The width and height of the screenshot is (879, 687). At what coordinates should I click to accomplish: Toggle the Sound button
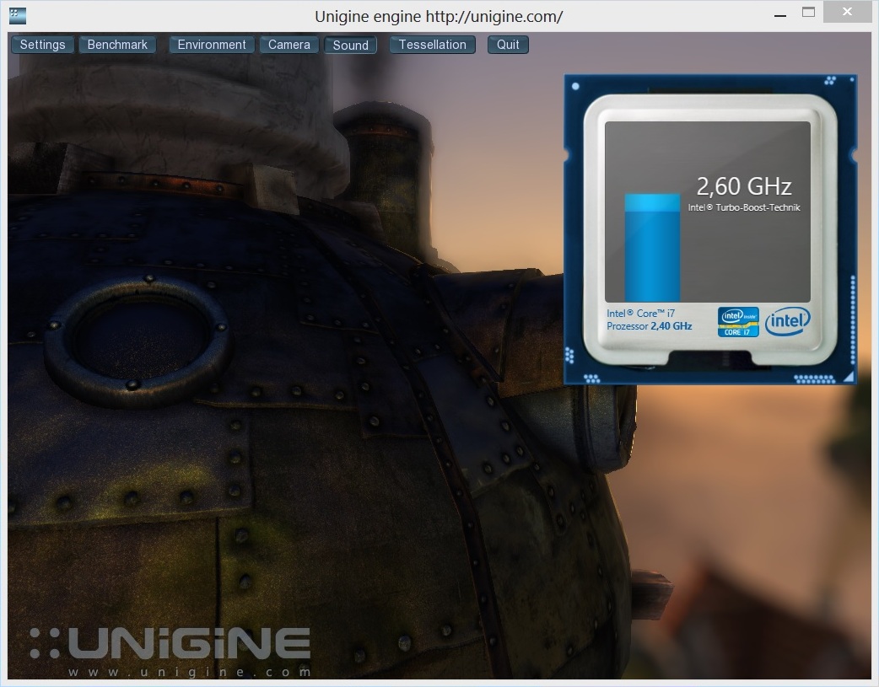(350, 46)
